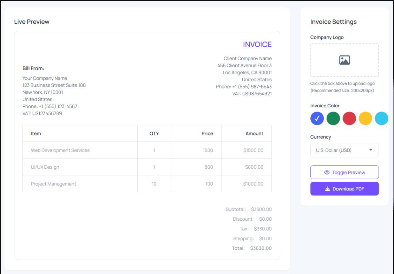Click the 'Price' column header

pos(207,134)
